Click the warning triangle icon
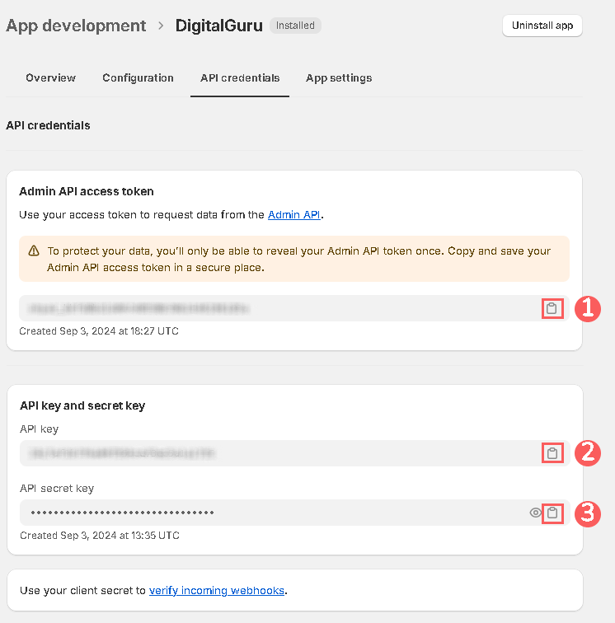Image resolution: width=615 pixels, height=623 pixels. click(34, 251)
